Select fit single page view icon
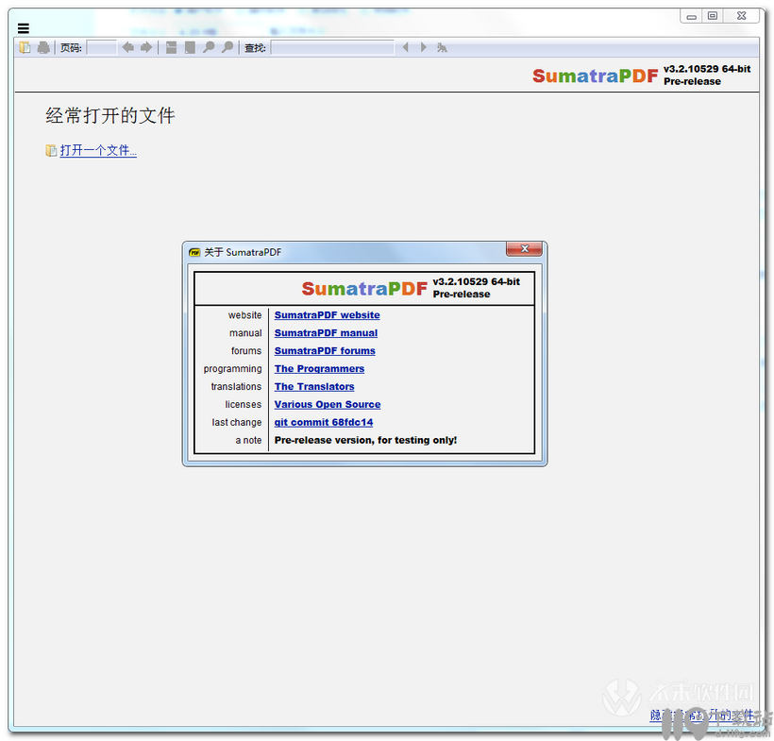This screenshot has height=741, width=774. [190, 47]
